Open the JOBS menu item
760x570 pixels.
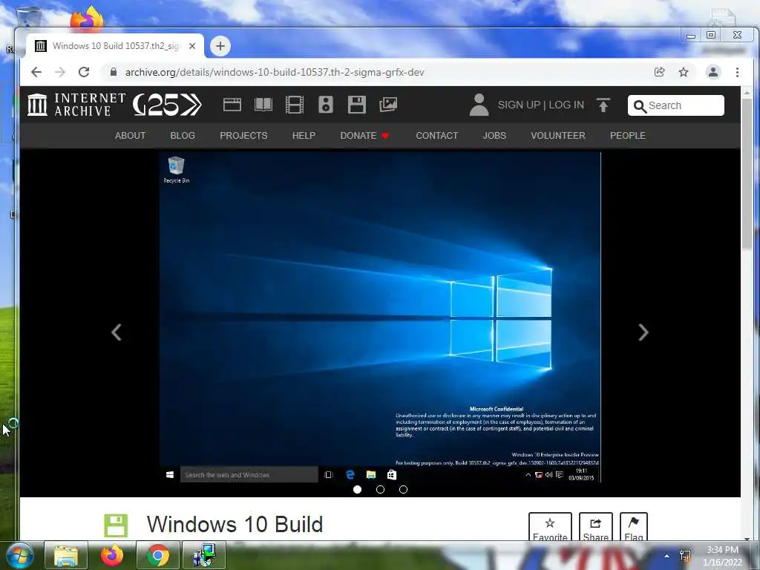pyautogui.click(x=494, y=136)
